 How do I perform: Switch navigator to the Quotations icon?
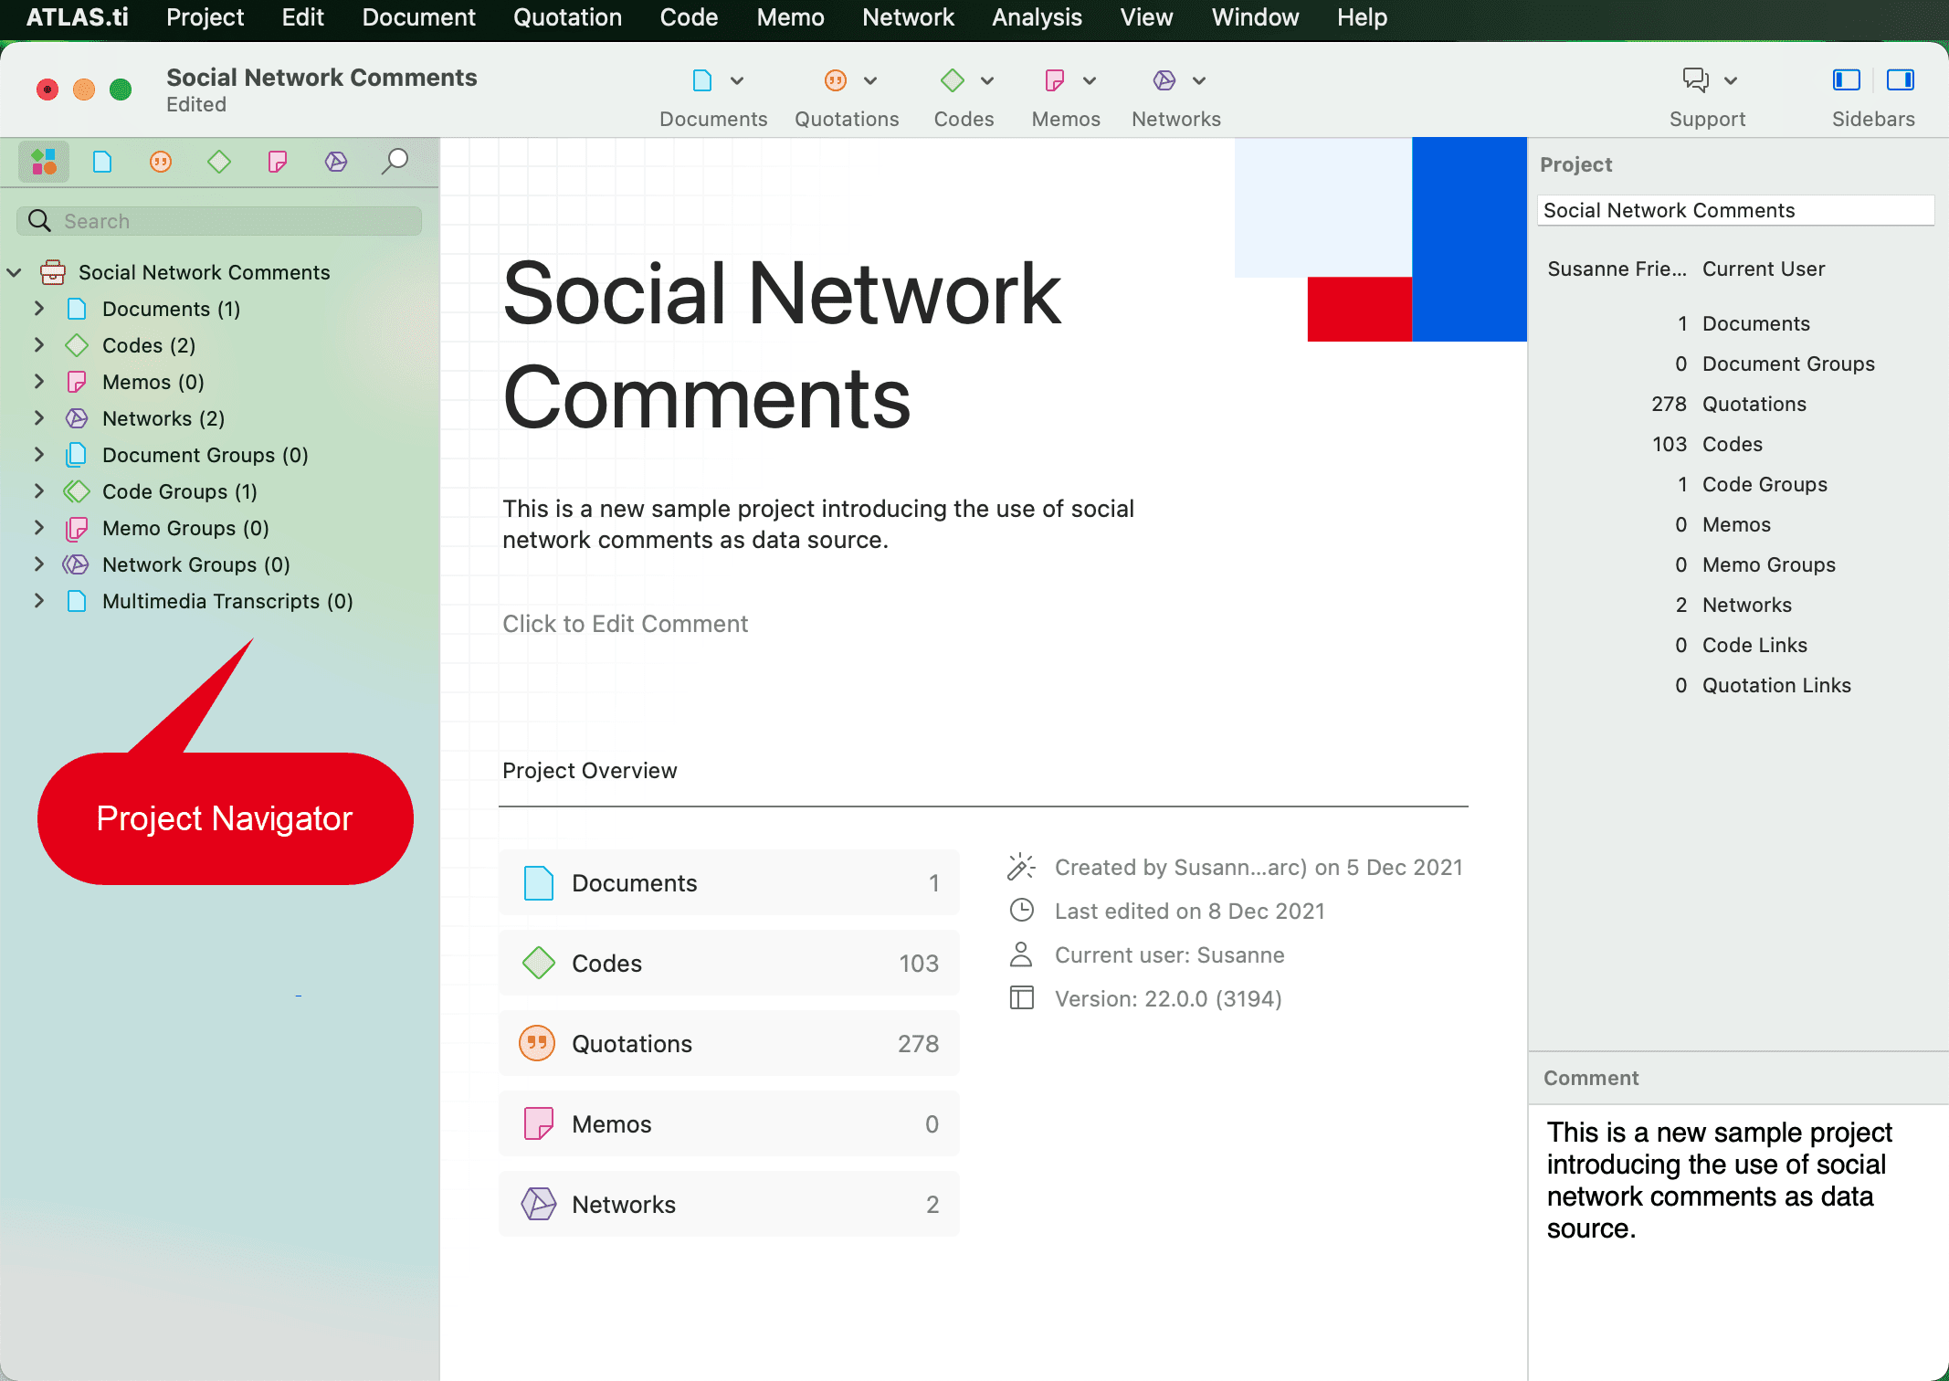tap(161, 163)
